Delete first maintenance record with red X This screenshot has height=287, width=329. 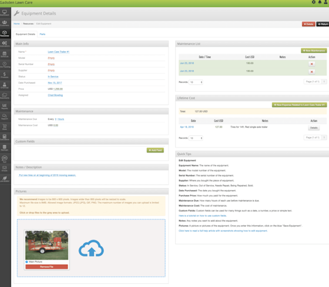pos(312,64)
